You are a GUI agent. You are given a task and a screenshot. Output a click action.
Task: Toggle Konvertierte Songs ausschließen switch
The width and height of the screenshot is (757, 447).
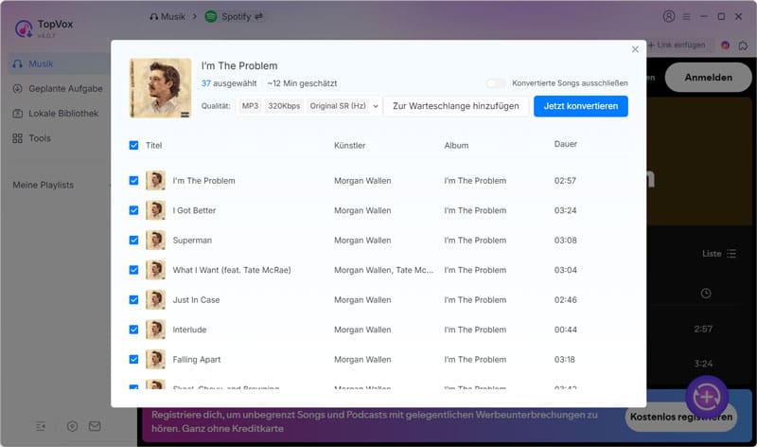(x=495, y=83)
